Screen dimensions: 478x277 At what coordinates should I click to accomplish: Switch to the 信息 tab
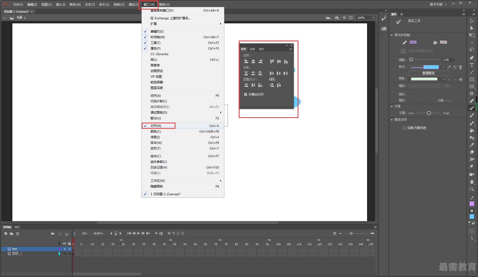coord(252,49)
